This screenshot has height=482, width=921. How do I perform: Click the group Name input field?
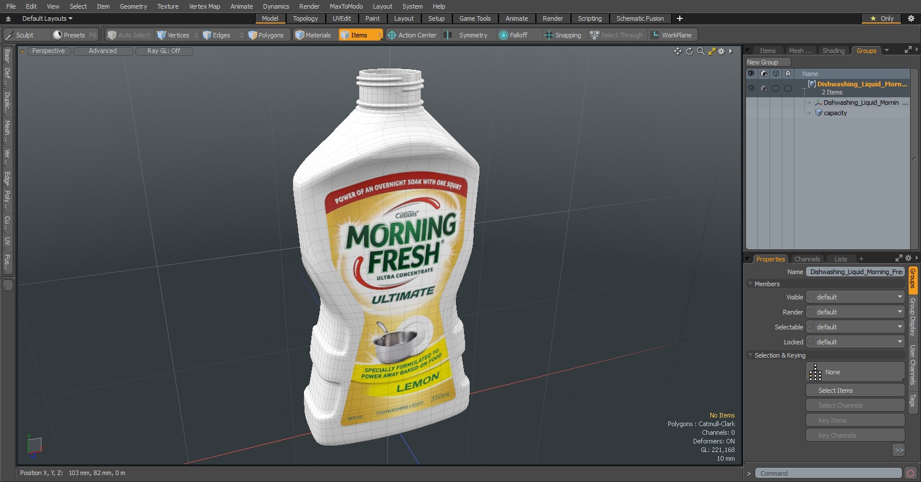(x=855, y=272)
